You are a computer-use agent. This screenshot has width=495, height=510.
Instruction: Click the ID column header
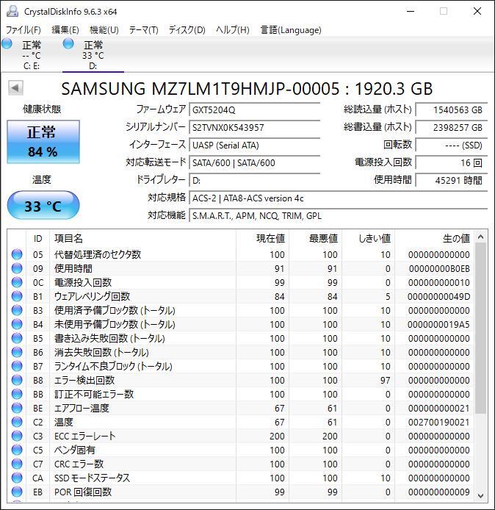click(x=38, y=238)
